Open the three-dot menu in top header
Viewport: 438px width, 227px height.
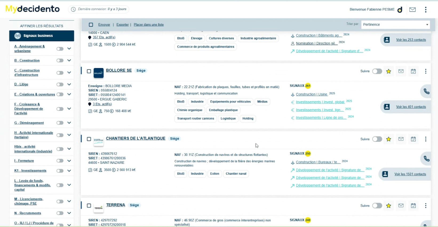(x=426, y=10)
